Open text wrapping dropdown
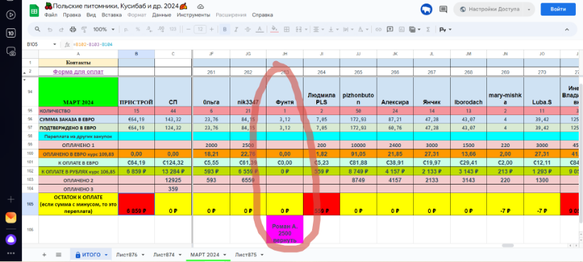 click(348, 29)
